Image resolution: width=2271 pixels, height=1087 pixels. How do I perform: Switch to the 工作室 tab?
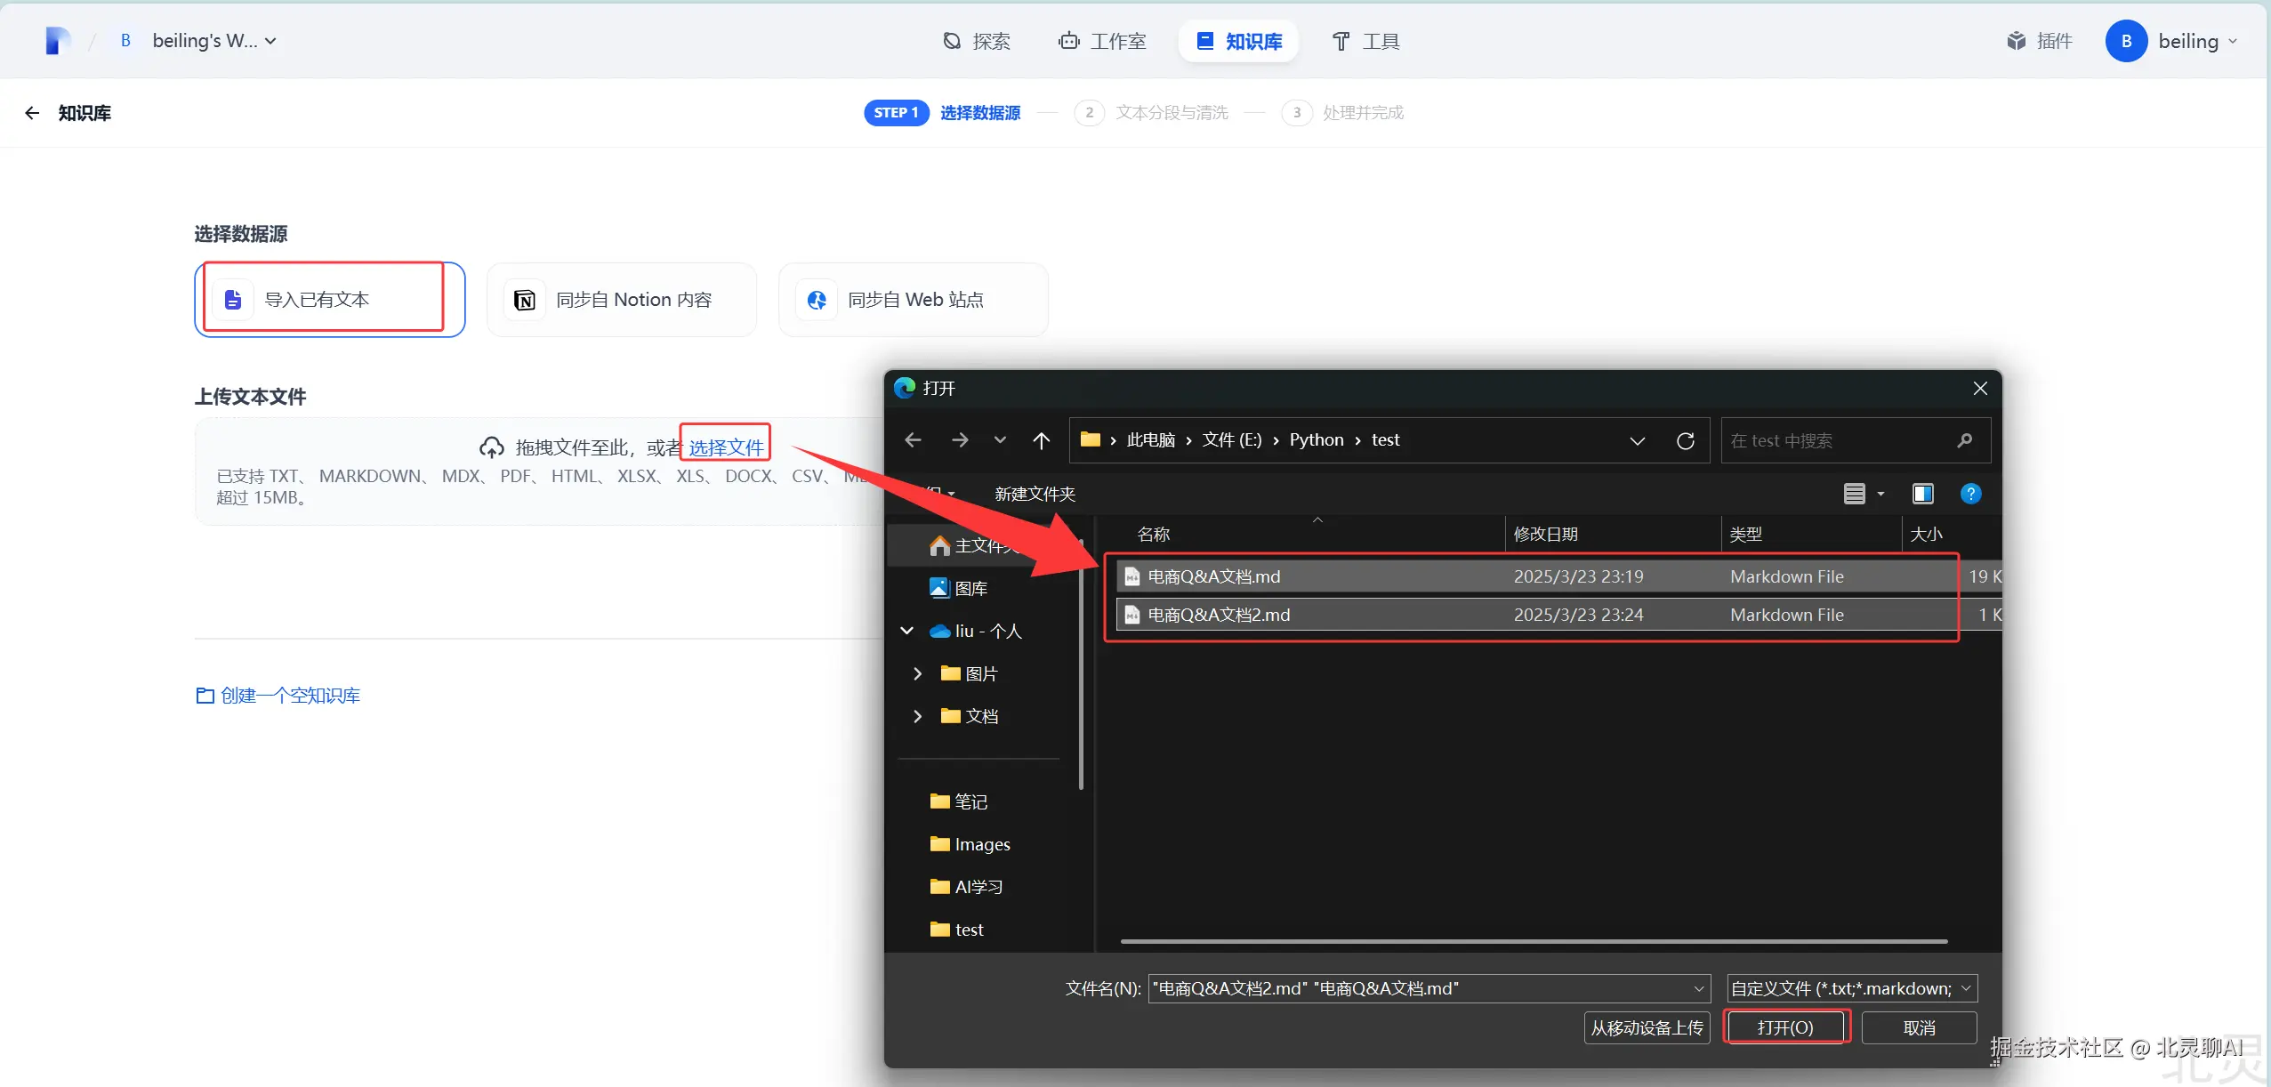(1102, 41)
